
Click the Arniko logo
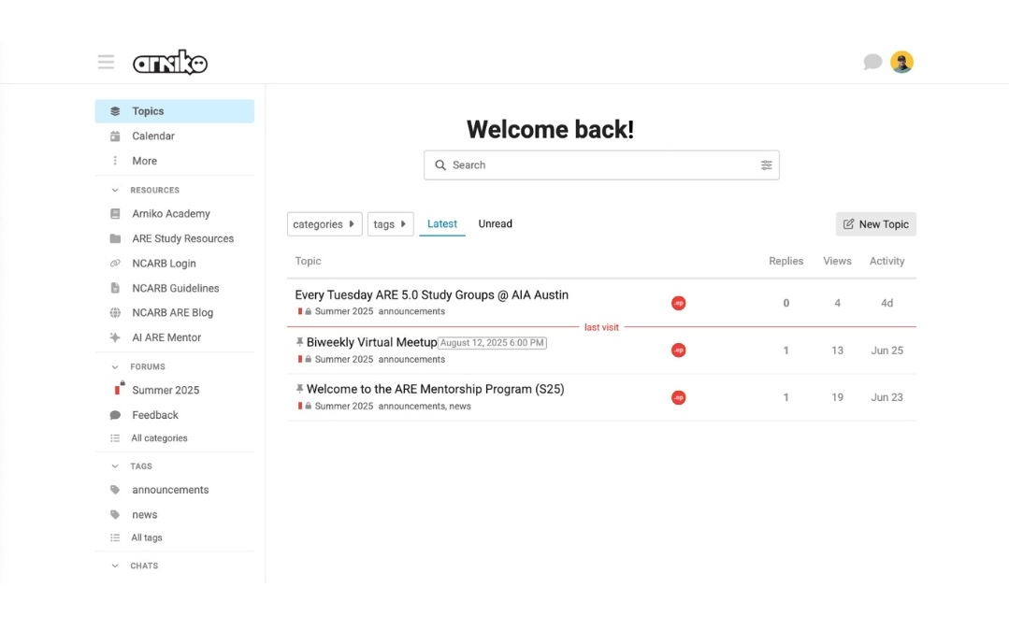(170, 63)
